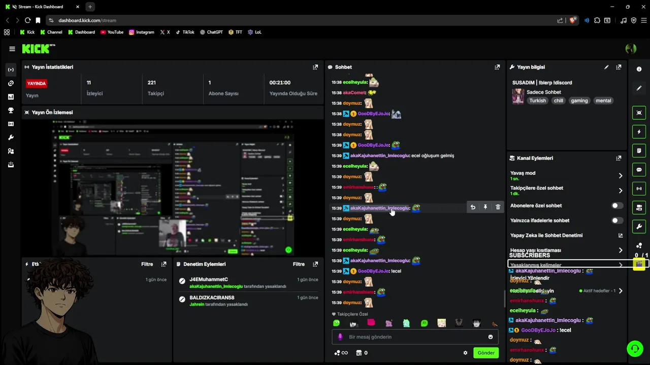Click the mental tag chip
Image resolution: width=650 pixels, height=365 pixels.
[x=603, y=100]
